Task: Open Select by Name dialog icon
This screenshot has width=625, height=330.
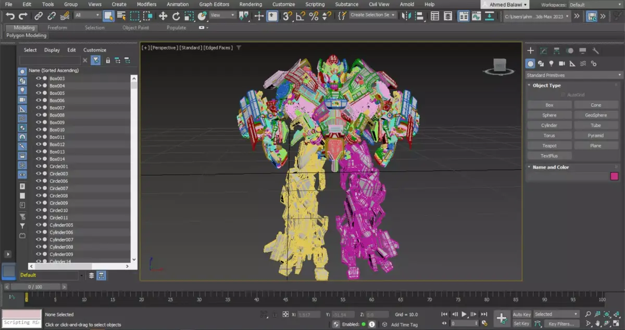Action: pos(121,16)
